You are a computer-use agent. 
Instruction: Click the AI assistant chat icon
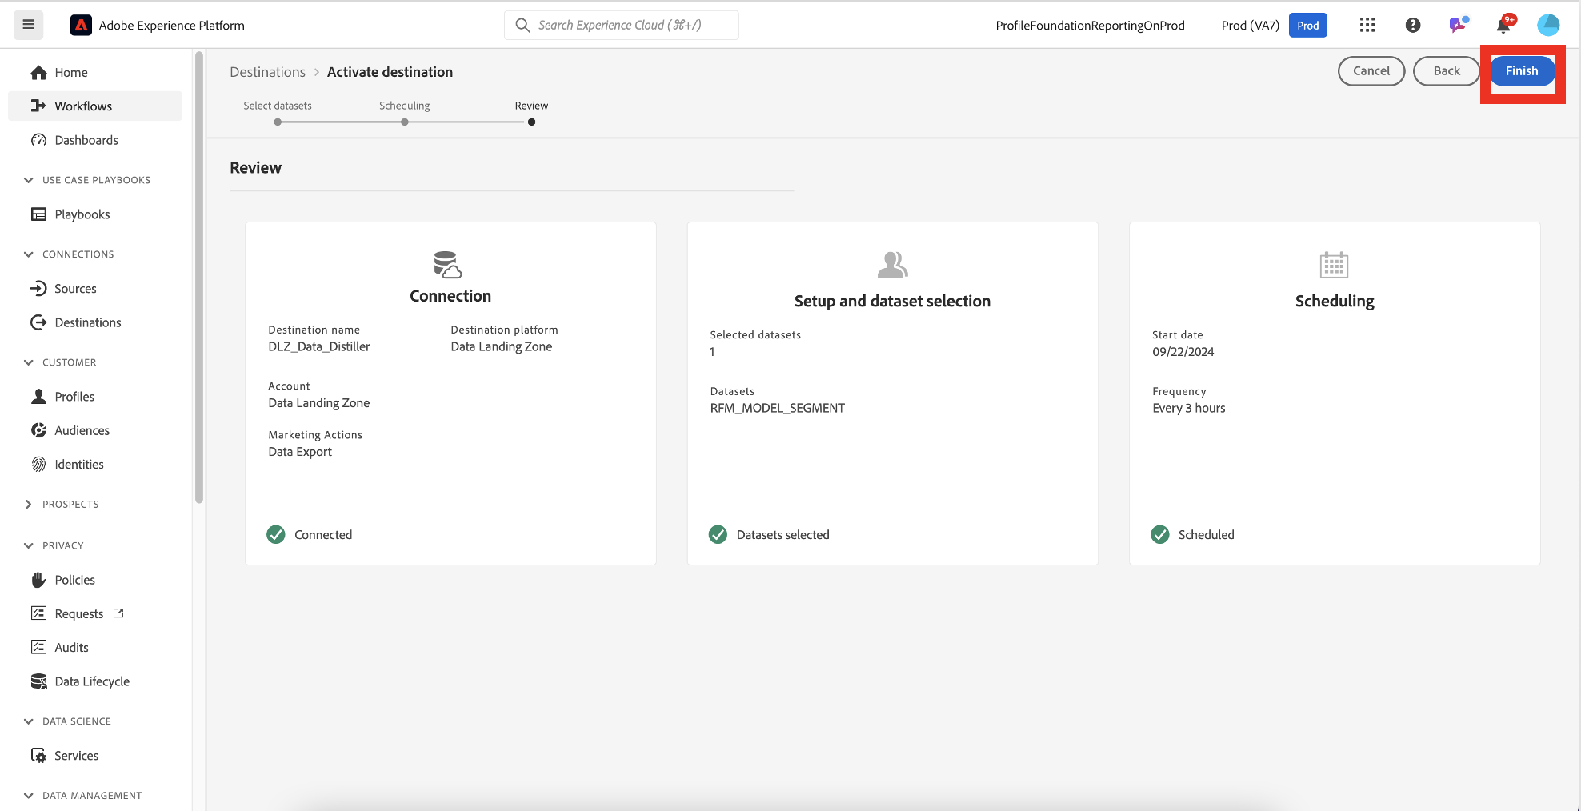pos(1458,25)
